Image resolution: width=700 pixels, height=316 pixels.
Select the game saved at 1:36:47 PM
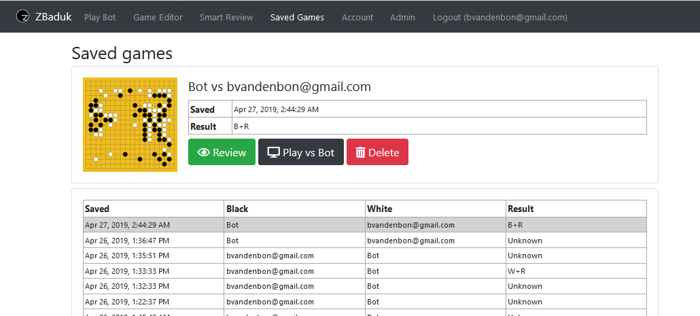click(364, 241)
